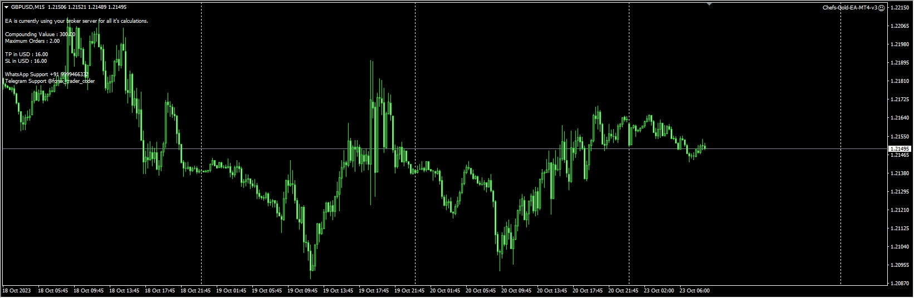The image size is (914, 298).
Task: Click the 1.21810 price axis label
Action: pos(900,81)
